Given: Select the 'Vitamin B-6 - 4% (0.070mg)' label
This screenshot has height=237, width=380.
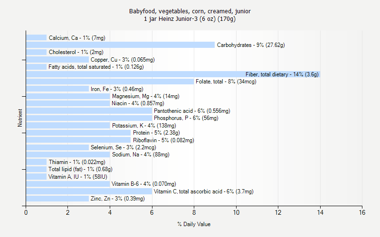Looking at the screenshot, I should pos(144,184).
